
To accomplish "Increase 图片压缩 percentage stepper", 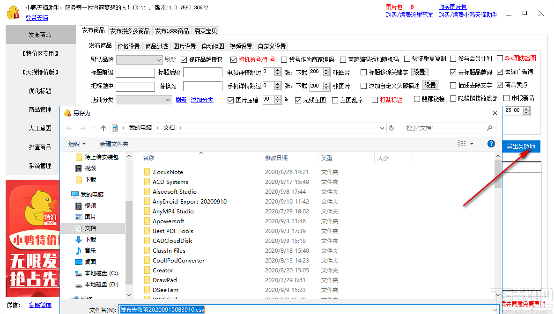I will point(278,98).
